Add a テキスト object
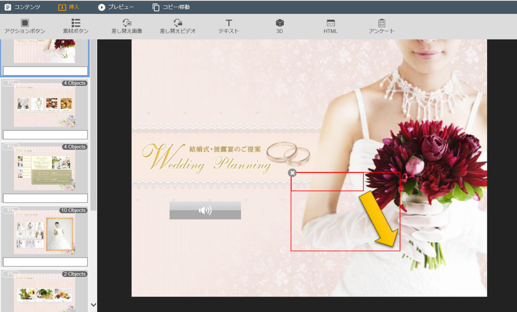Image resolution: width=517 pixels, height=312 pixels. pyautogui.click(x=229, y=23)
